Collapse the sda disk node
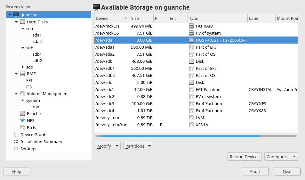 (23, 29)
